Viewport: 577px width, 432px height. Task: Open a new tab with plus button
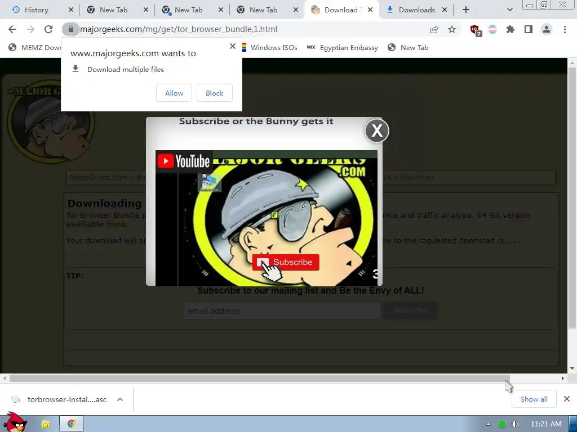tap(466, 10)
